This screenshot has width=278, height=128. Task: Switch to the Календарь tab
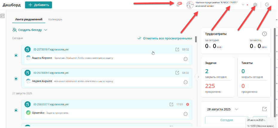click(55, 19)
